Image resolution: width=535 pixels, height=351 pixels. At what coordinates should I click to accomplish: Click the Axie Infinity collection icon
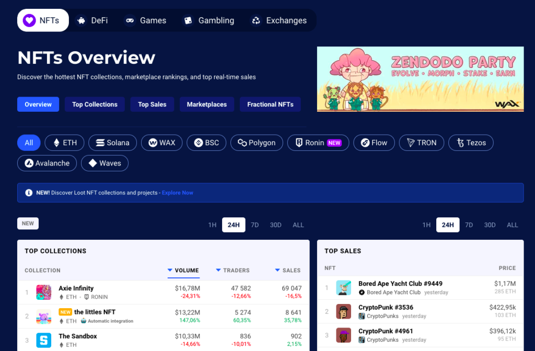pos(43,292)
